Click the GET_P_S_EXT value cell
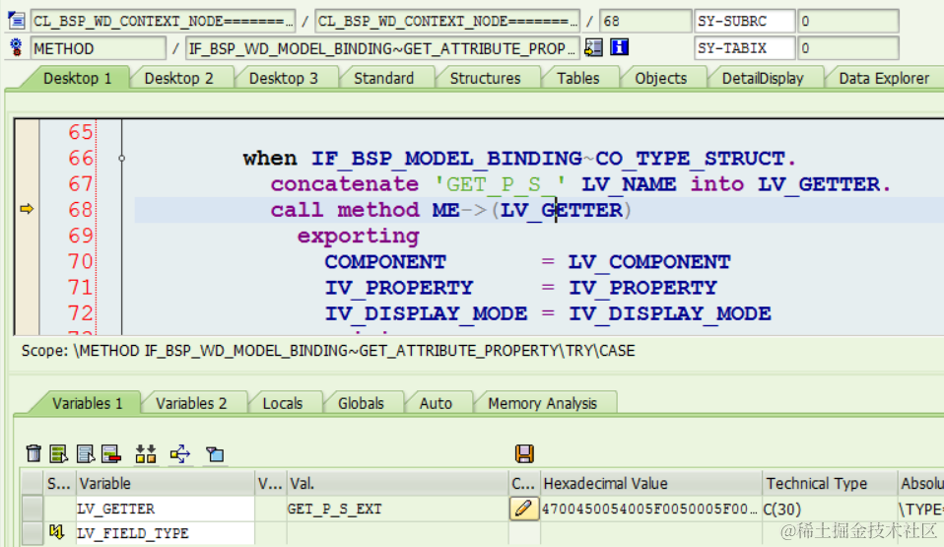The height and width of the screenshot is (547, 944). [x=397, y=509]
